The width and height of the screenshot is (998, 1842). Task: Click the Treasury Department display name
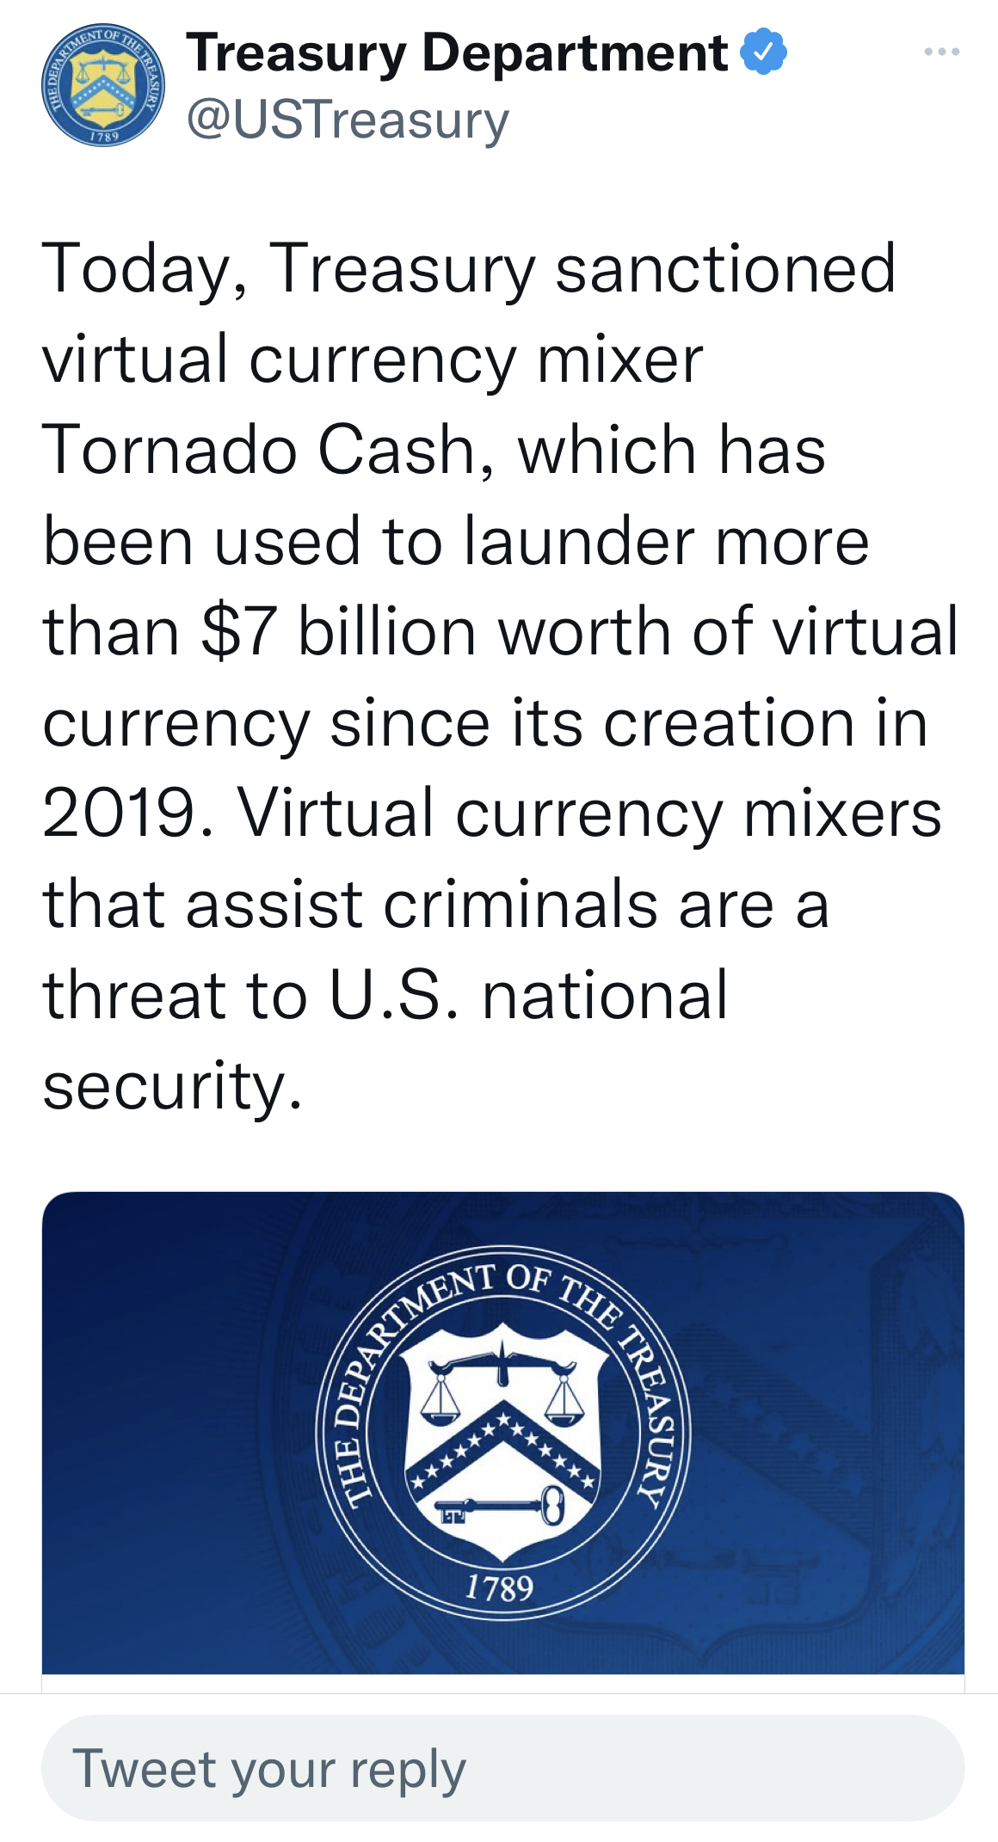pyautogui.click(x=457, y=52)
